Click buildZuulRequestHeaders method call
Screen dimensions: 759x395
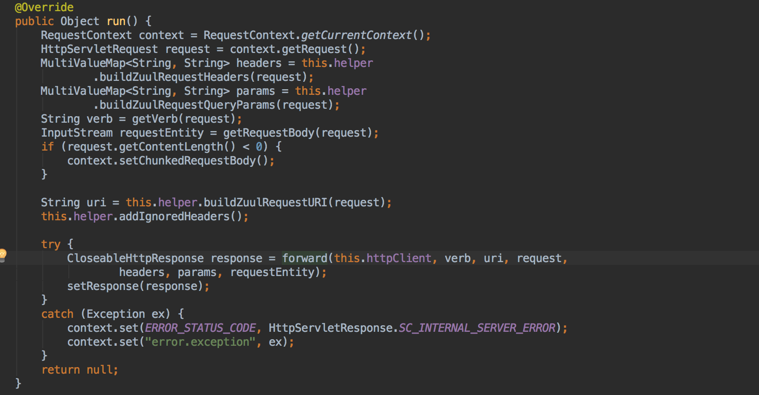click(174, 77)
